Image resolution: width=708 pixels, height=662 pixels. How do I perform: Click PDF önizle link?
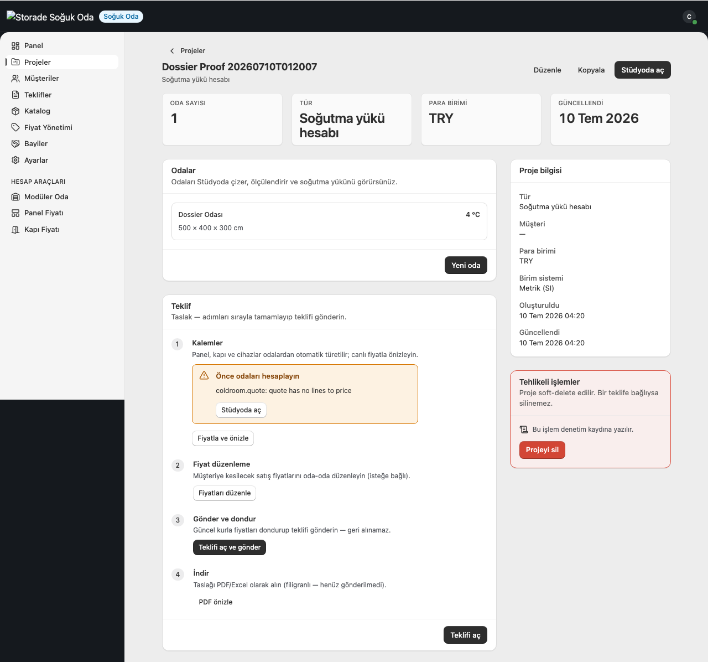(x=216, y=602)
